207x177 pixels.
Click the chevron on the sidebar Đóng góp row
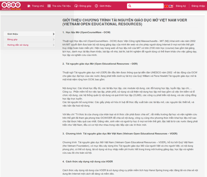(54, 40)
